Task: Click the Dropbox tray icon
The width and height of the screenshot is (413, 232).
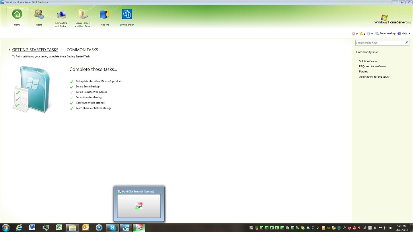Action: pyautogui.click(x=308, y=228)
